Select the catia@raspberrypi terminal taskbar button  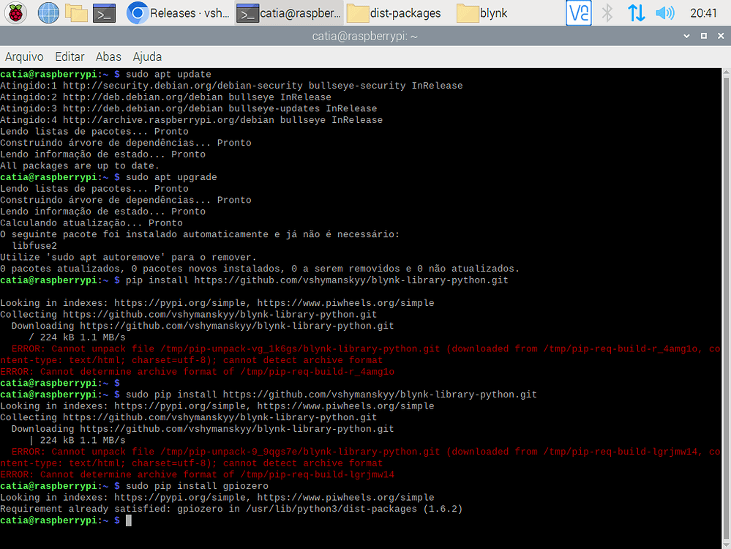pos(289,12)
